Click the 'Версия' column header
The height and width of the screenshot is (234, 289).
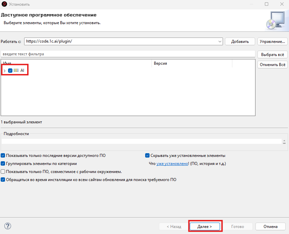tap(192, 63)
